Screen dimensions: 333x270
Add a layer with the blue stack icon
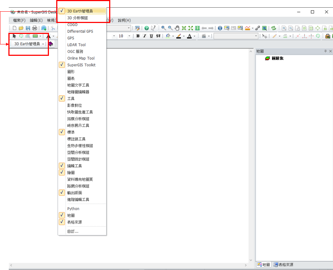click(x=44, y=28)
